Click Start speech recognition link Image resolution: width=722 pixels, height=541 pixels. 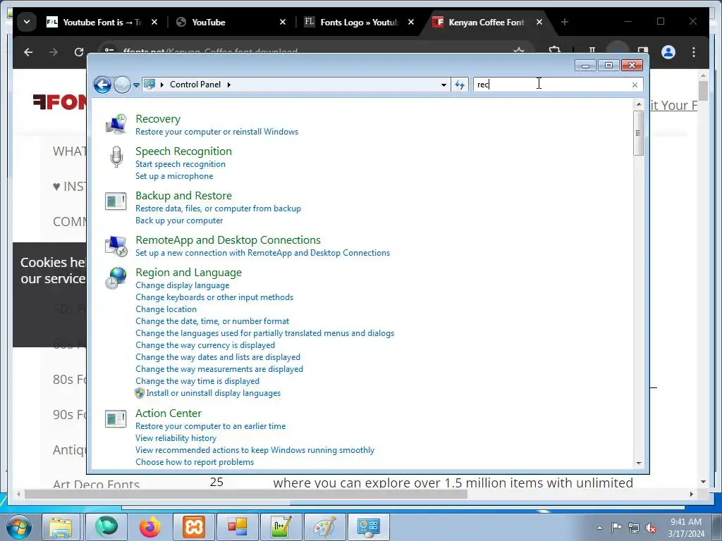180,164
